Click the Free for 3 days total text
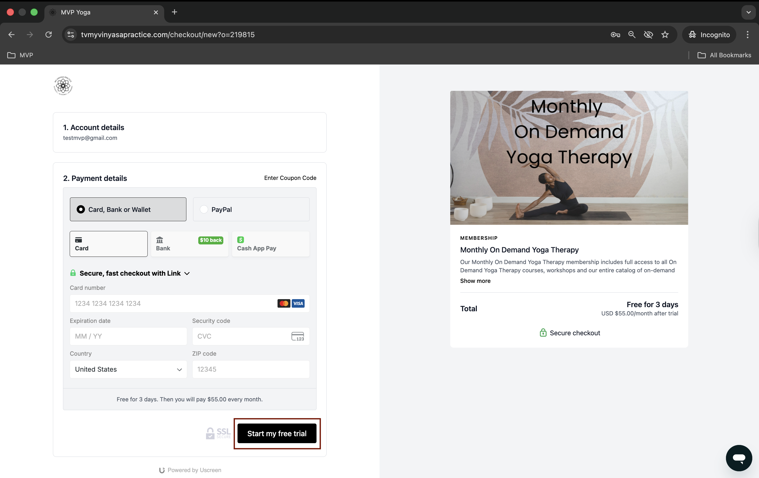 652,304
